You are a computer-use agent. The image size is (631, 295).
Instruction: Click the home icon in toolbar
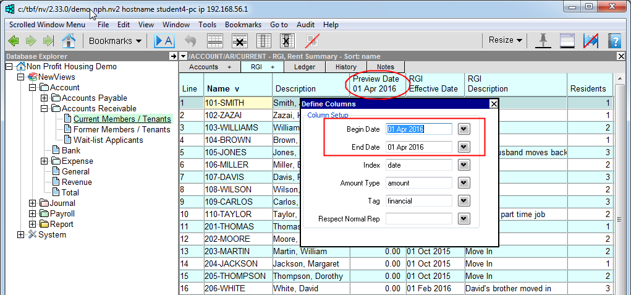68,41
